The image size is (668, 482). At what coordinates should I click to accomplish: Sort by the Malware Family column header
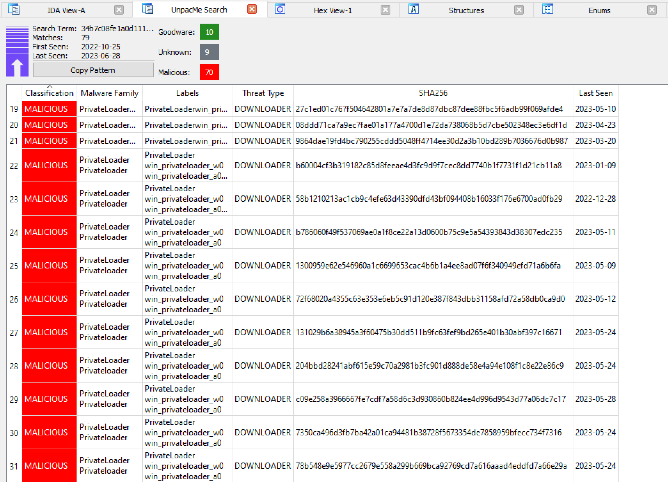point(109,93)
